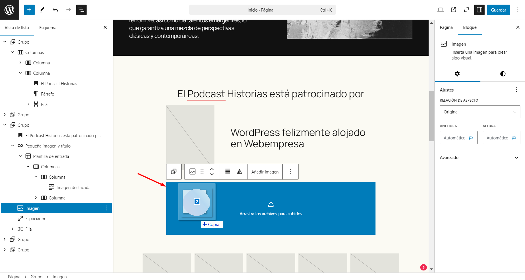Click the WordPress logo button
The width and height of the screenshot is (525, 280).
pos(10,10)
